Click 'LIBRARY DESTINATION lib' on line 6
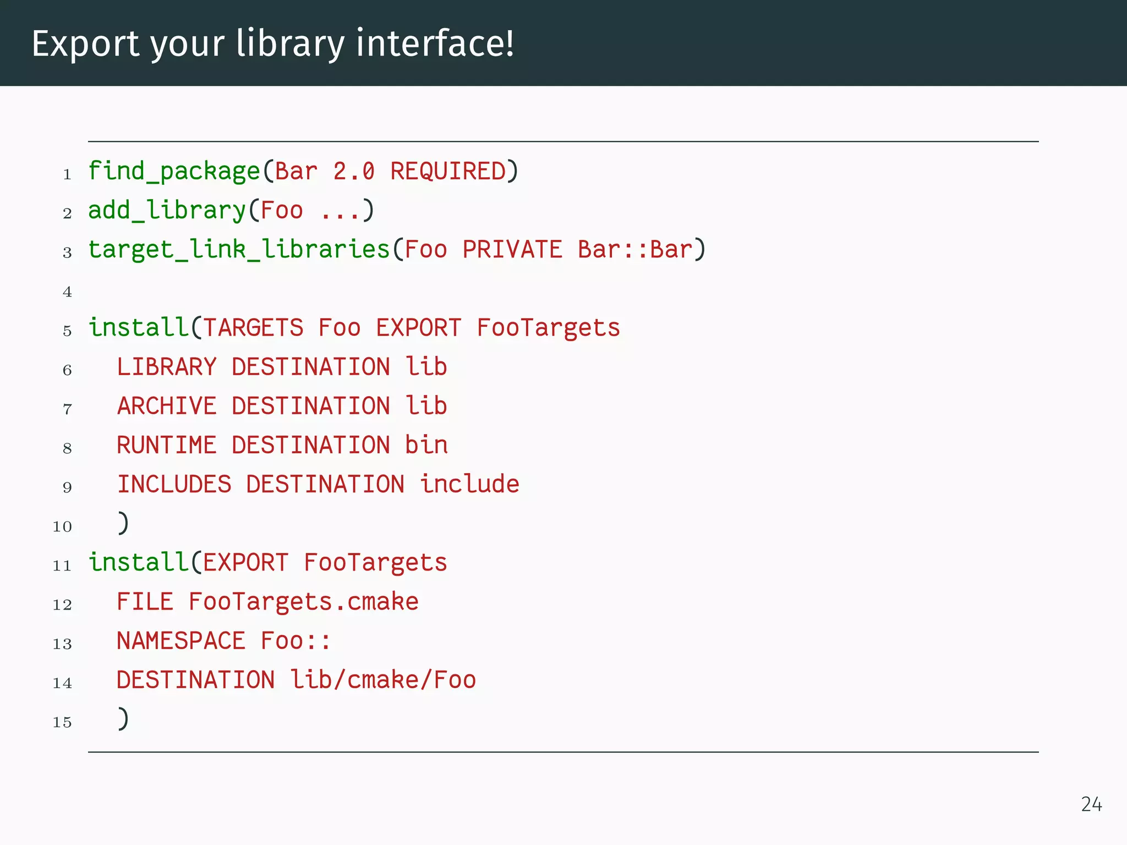 point(282,367)
